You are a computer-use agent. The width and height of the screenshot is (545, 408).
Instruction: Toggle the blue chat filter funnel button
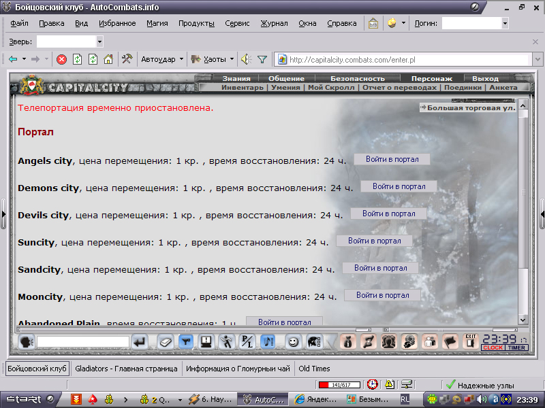pyautogui.click(x=186, y=342)
